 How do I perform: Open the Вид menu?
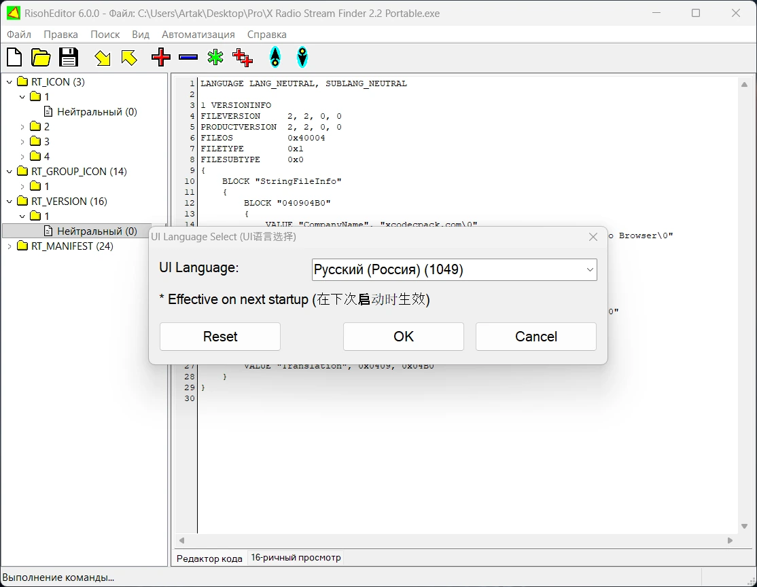[x=141, y=35]
